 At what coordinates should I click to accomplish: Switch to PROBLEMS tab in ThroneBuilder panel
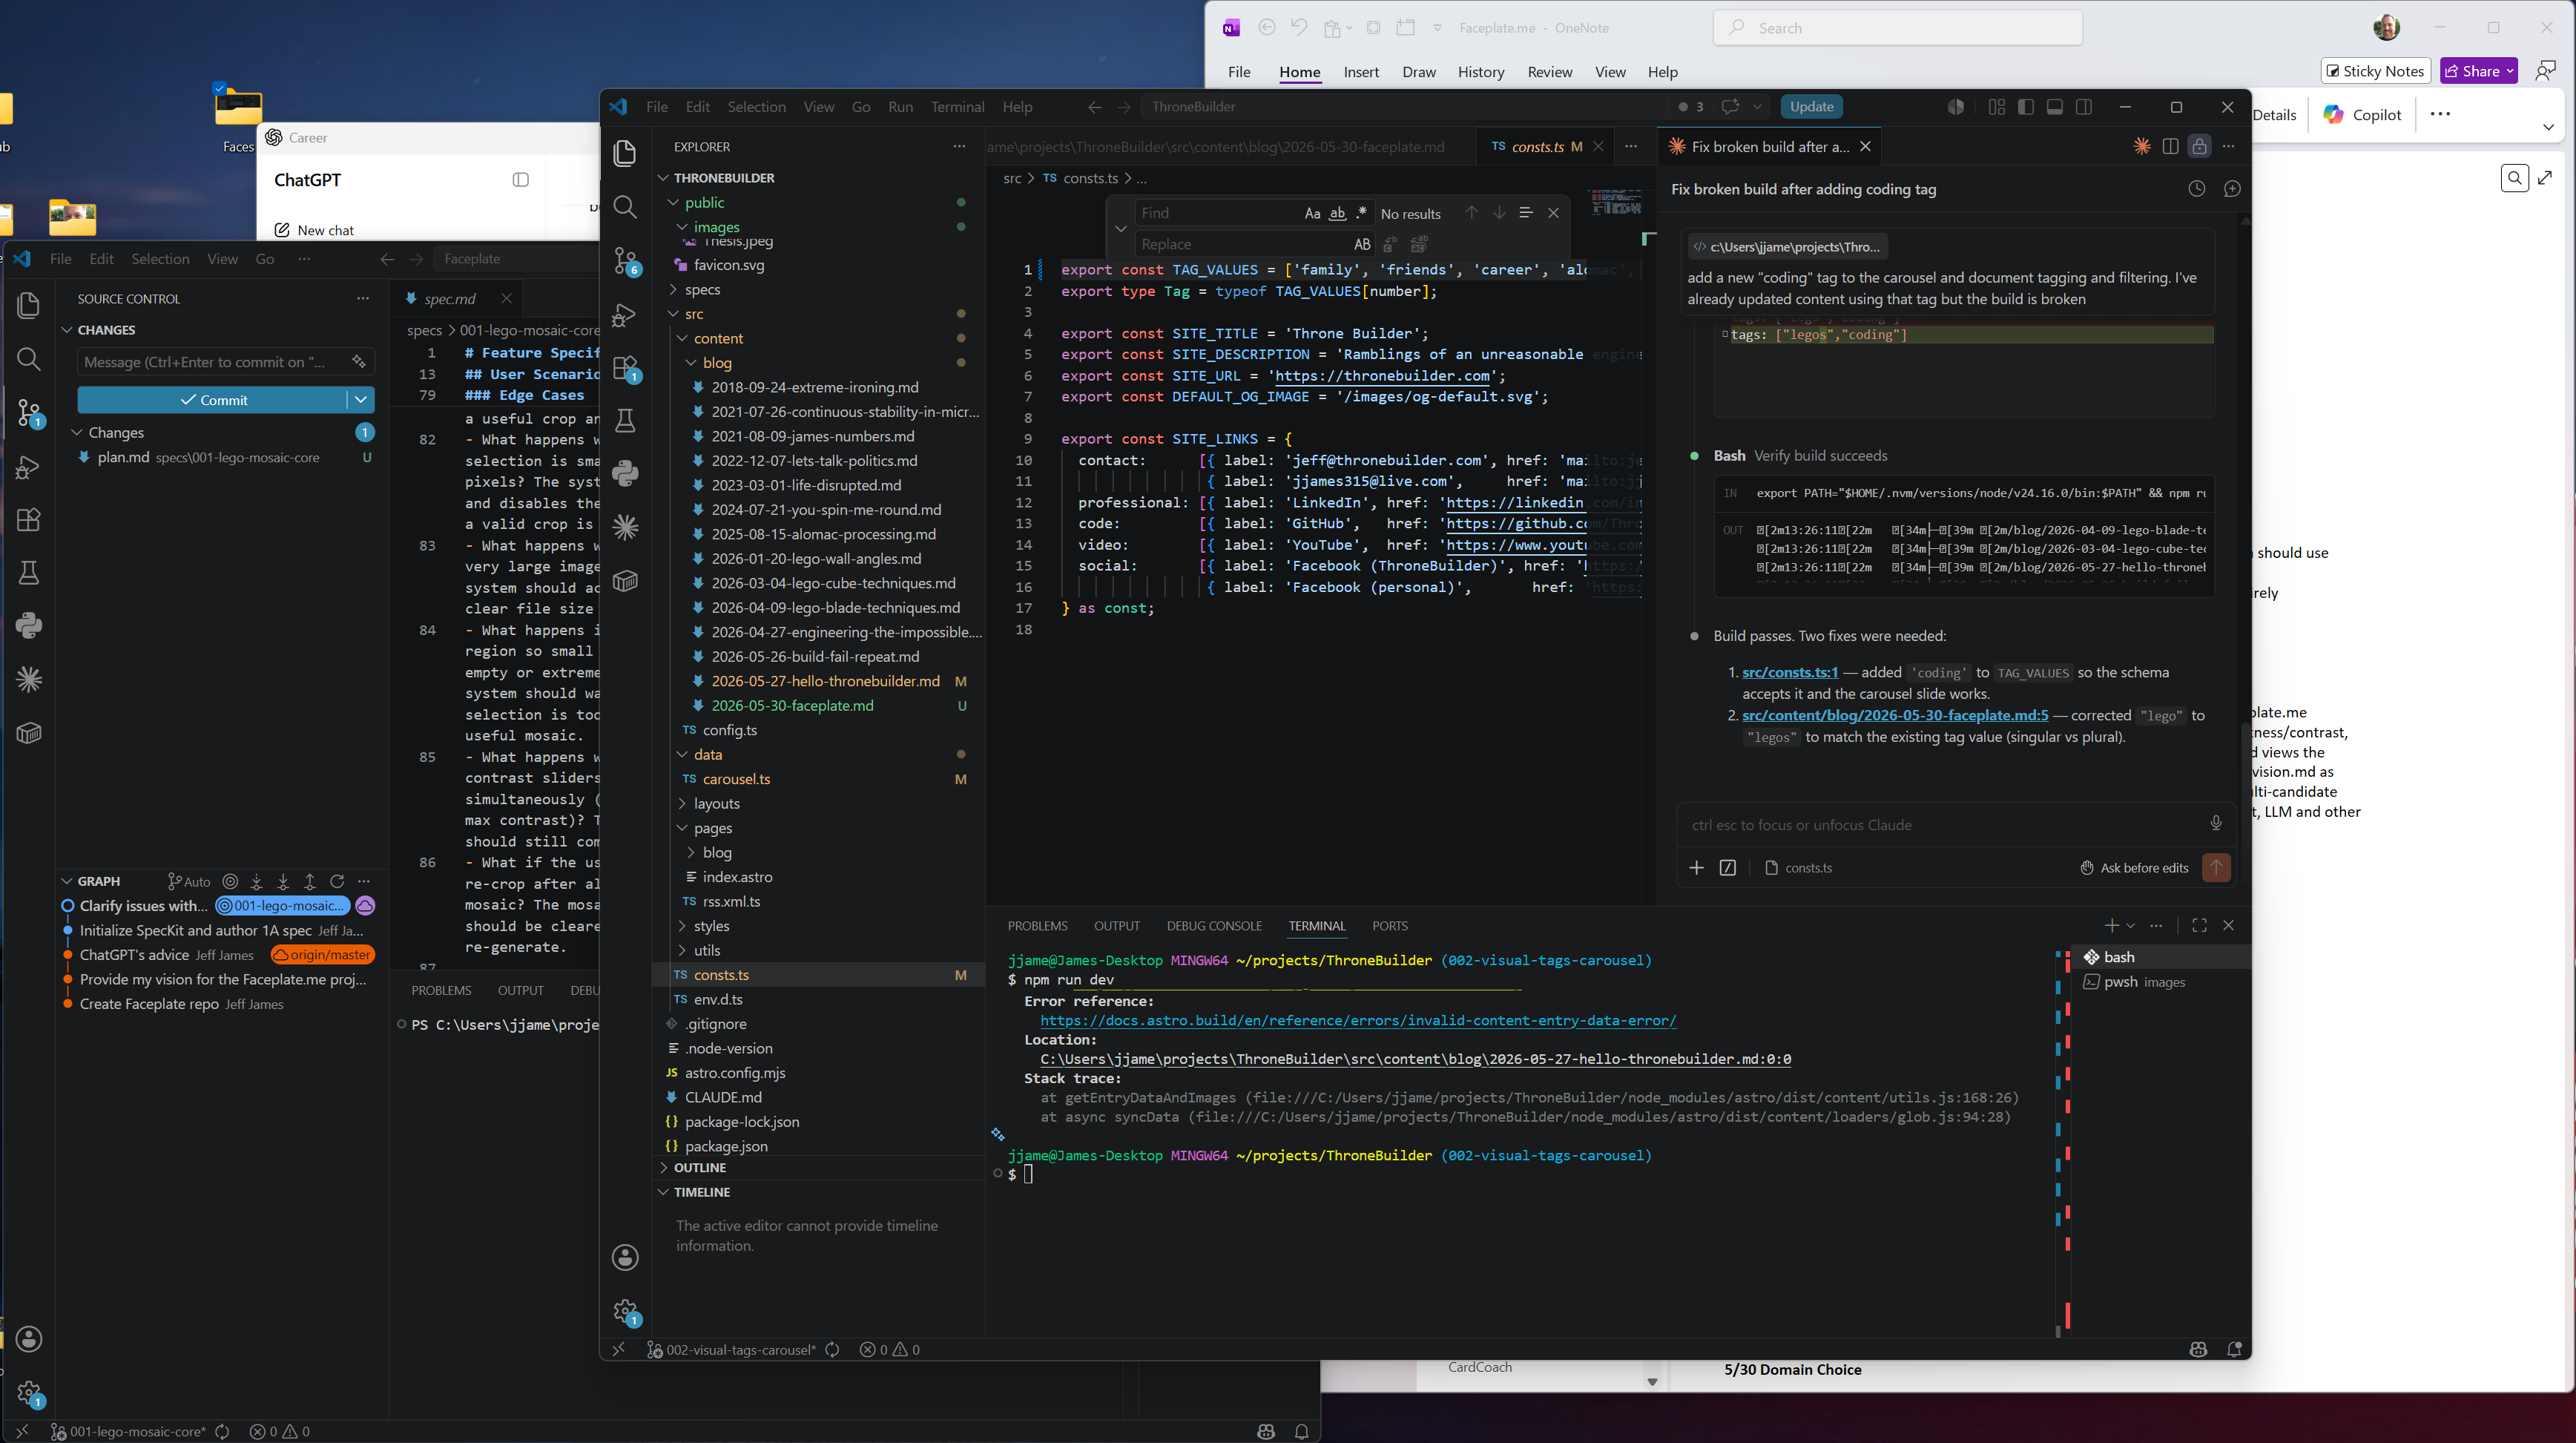[x=1037, y=925]
